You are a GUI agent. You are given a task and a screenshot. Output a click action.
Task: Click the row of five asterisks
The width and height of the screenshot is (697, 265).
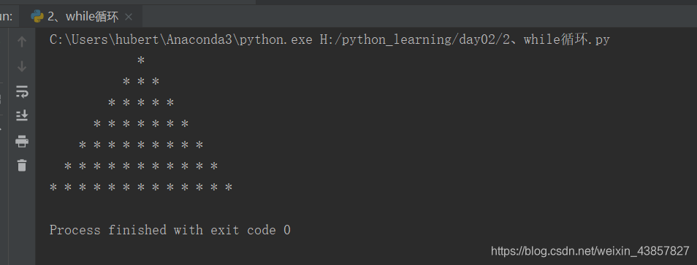tap(141, 103)
